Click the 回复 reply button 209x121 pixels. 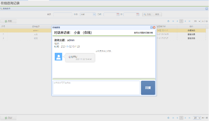148,88
